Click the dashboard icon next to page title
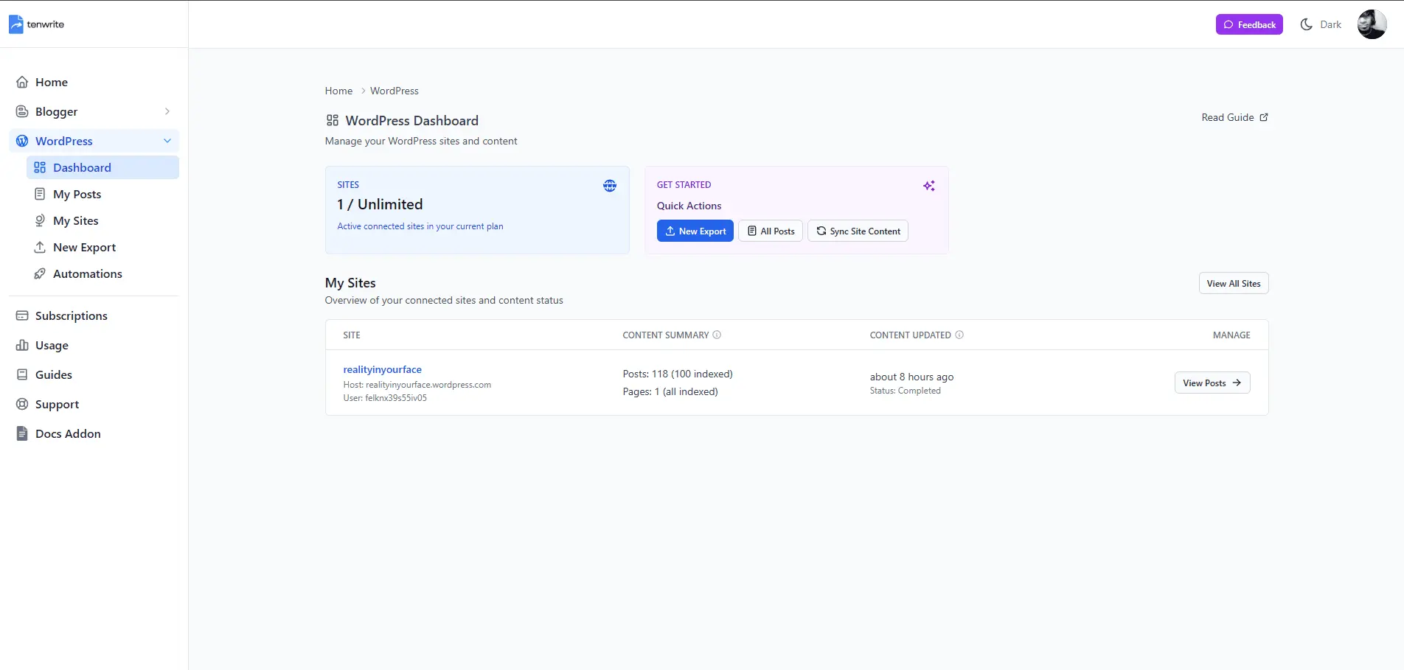The height and width of the screenshot is (670, 1404). pos(333,120)
